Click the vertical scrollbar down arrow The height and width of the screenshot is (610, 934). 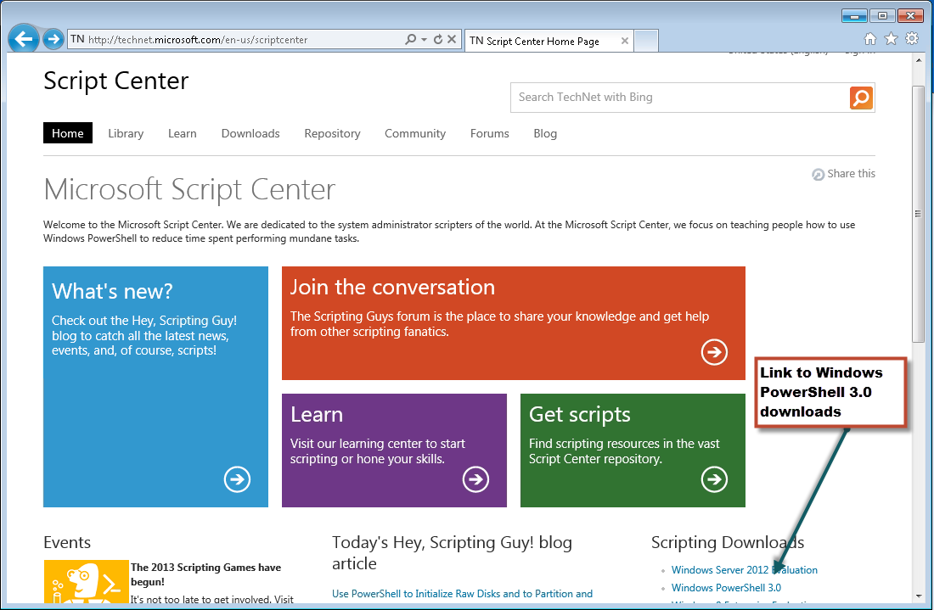click(x=917, y=596)
